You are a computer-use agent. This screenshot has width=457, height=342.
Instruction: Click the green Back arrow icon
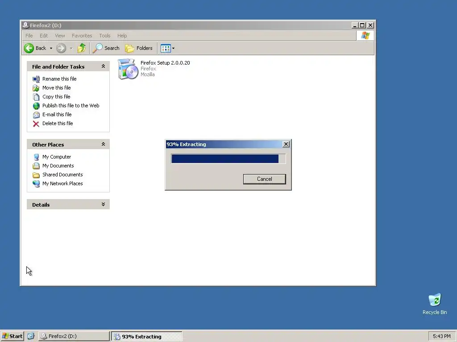[29, 48]
